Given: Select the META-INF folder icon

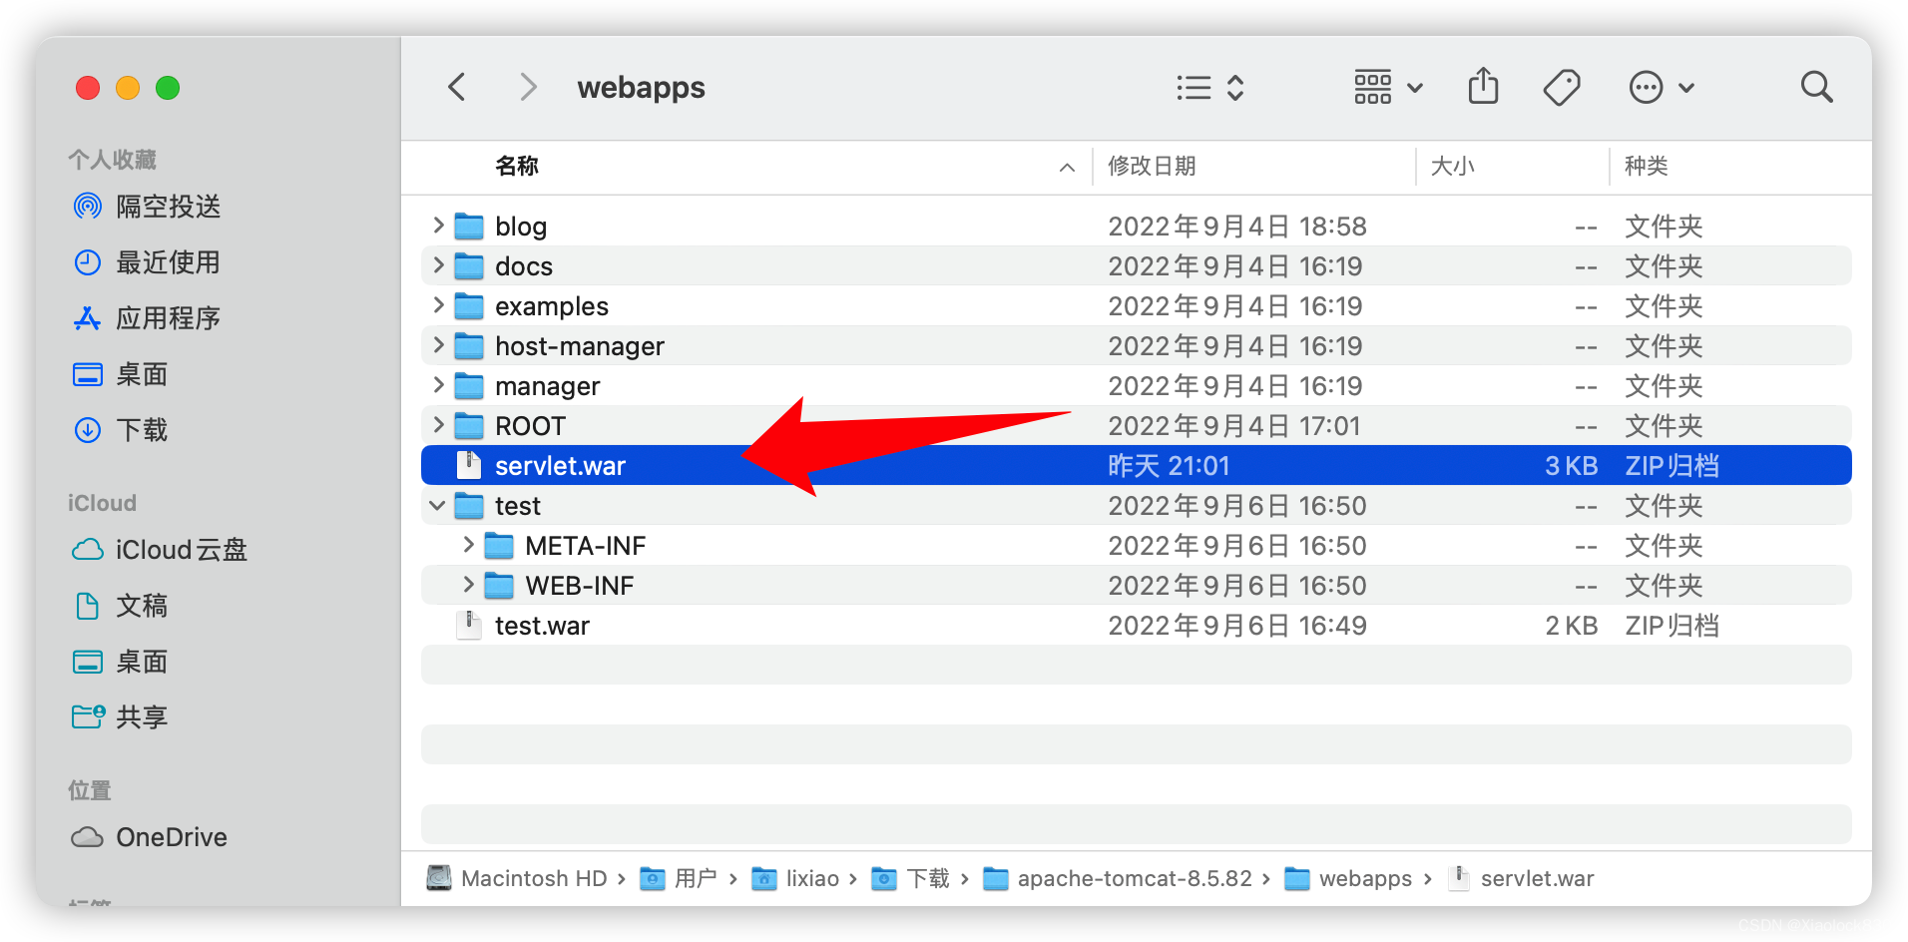Looking at the screenshot, I should point(499,546).
